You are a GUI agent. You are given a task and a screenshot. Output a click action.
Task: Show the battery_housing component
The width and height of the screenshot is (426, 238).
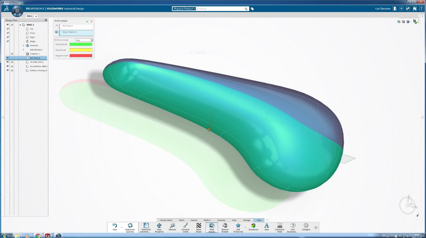pyautogui.click(x=7, y=70)
